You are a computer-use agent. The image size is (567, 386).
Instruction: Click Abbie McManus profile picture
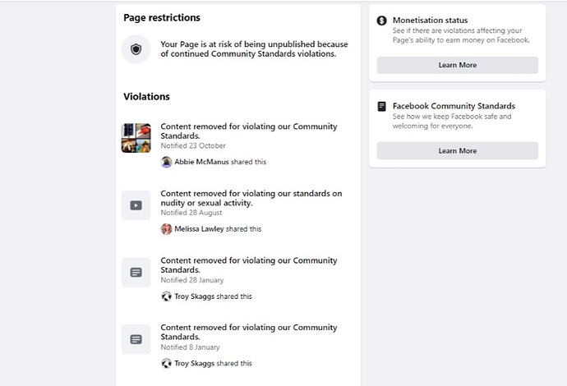pyautogui.click(x=166, y=162)
